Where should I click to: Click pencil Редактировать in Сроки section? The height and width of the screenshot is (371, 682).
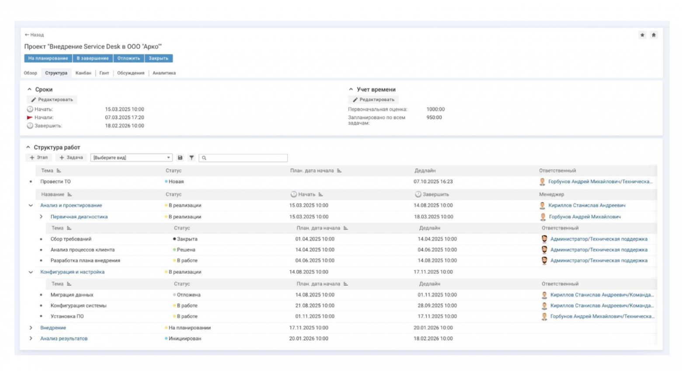click(52, 100)
